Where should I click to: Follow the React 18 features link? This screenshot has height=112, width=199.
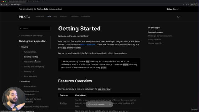coord(88,45)
